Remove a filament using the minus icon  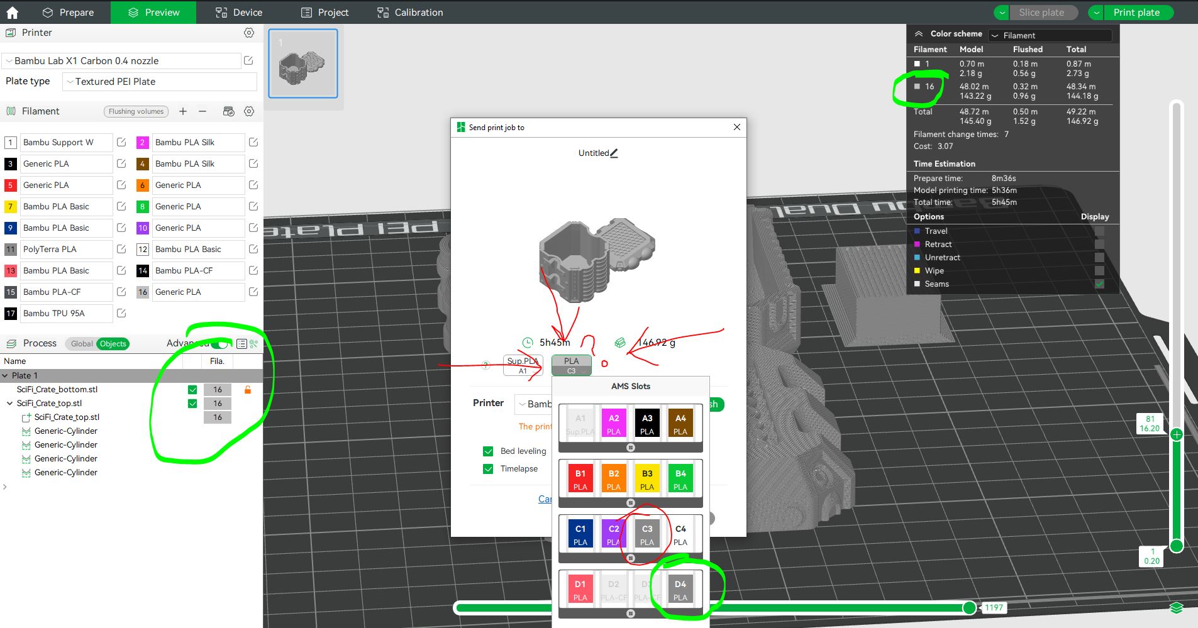[x=202, y=111]
